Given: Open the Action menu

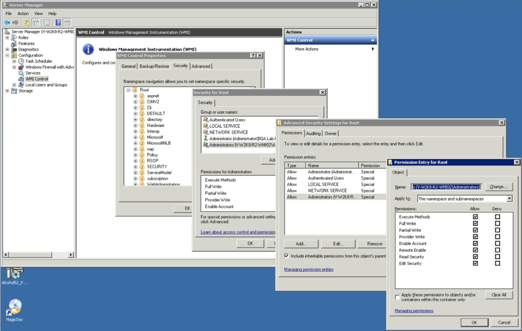Looking at the screenshot, I should tap(23, 14).
